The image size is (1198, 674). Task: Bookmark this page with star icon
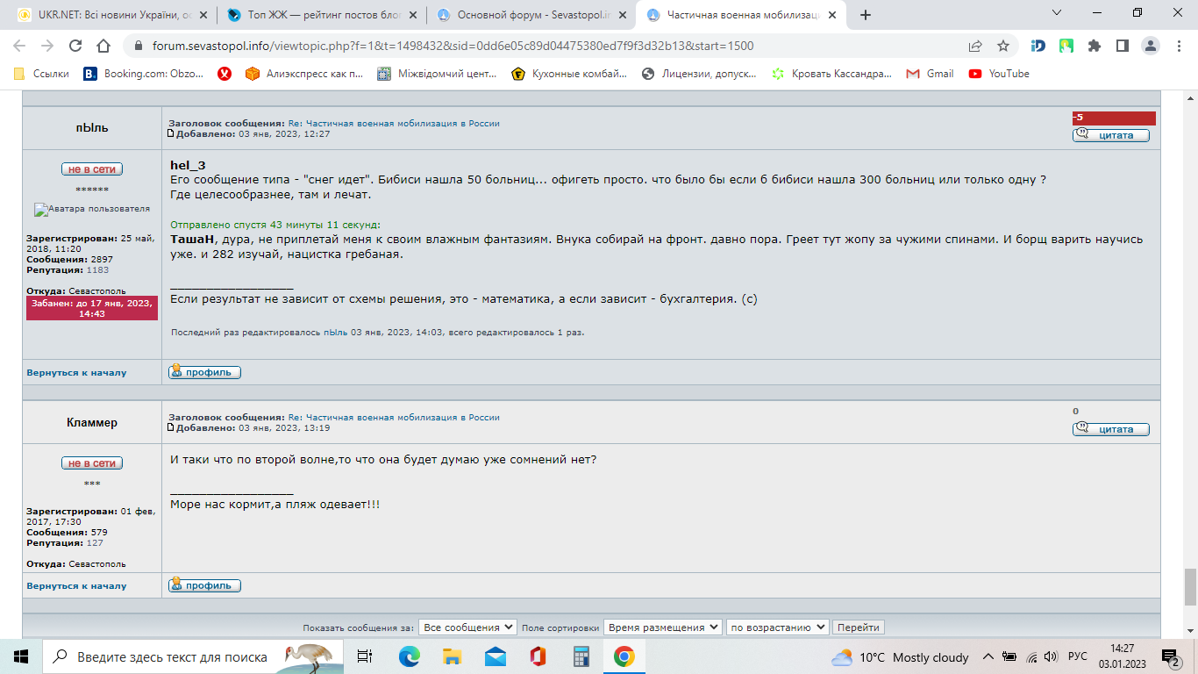coord(1003,46)
